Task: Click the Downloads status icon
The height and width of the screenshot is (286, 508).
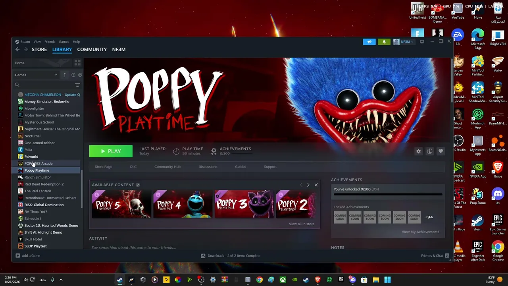Action: (203, 256)
